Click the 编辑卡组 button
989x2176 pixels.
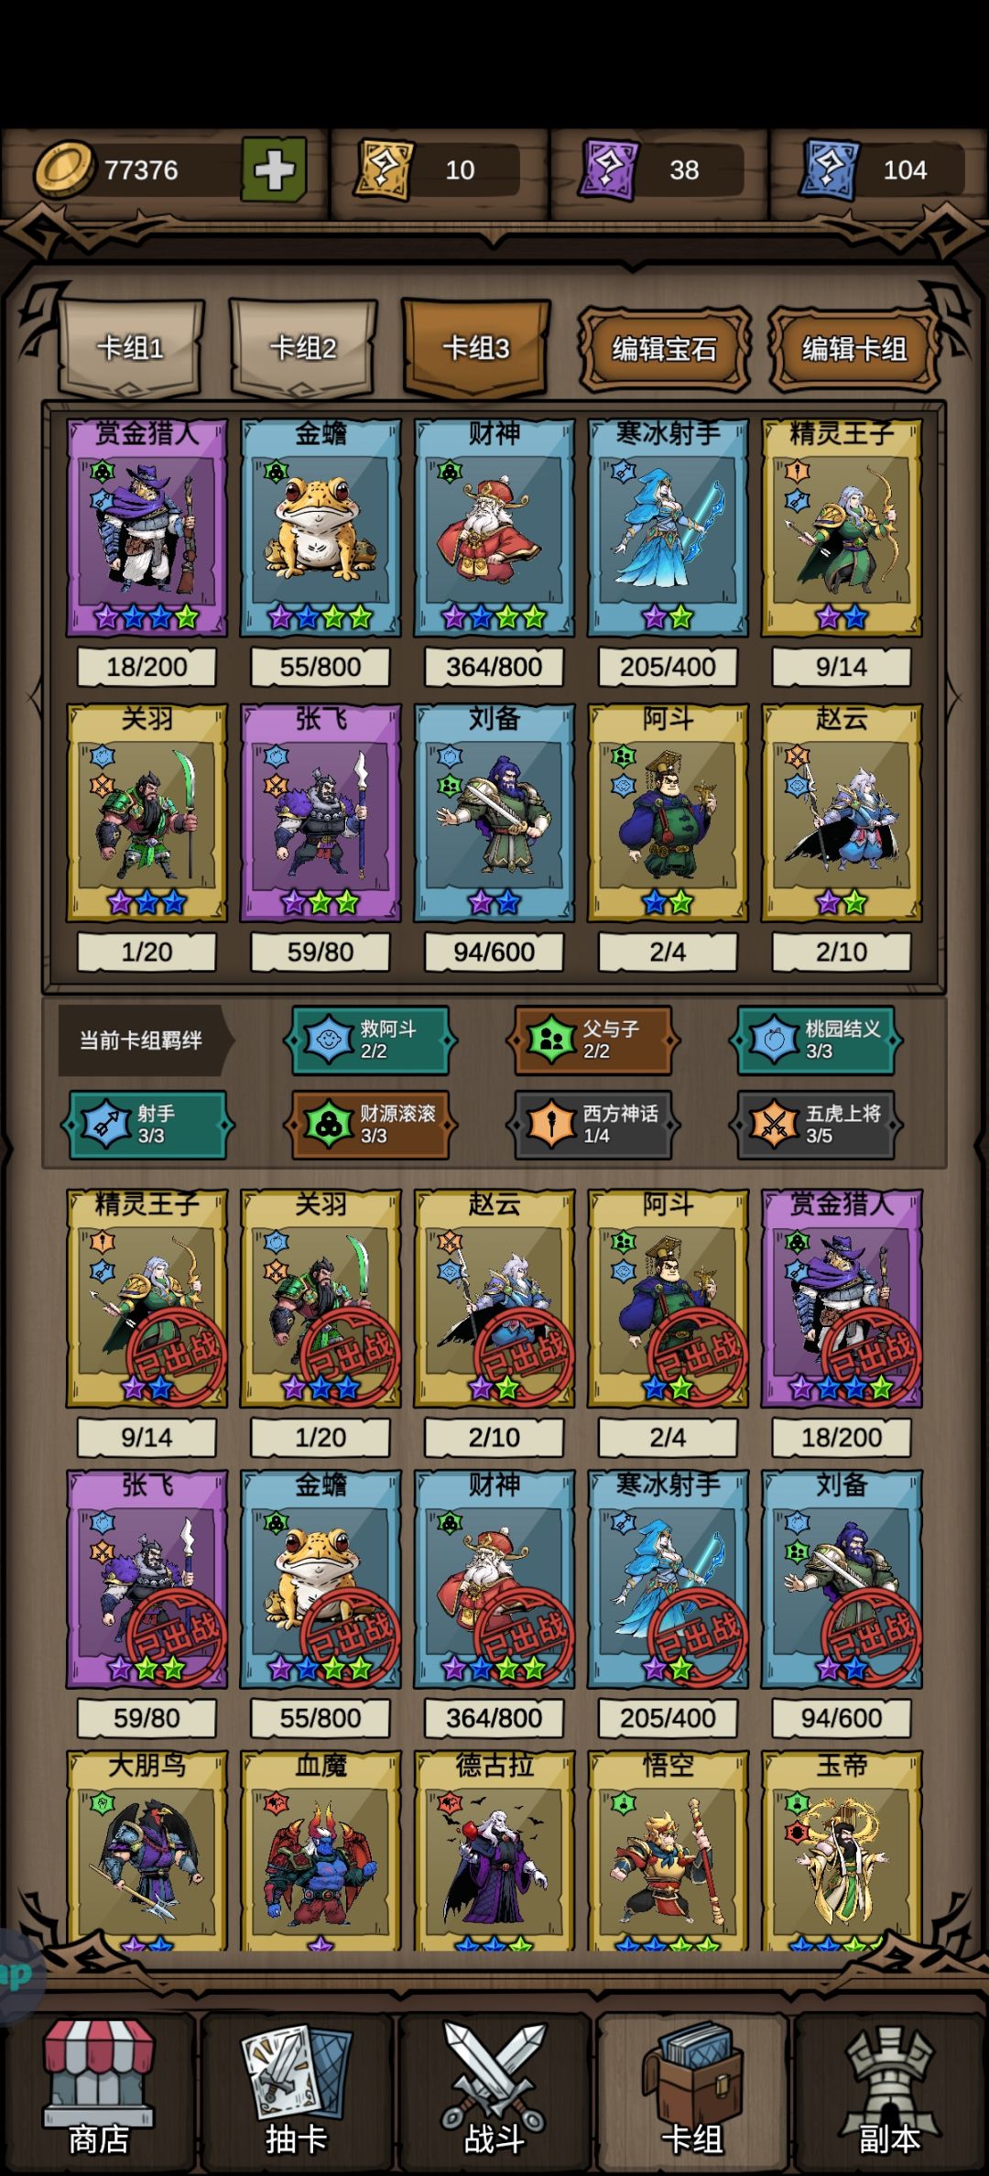pos(854,349)
